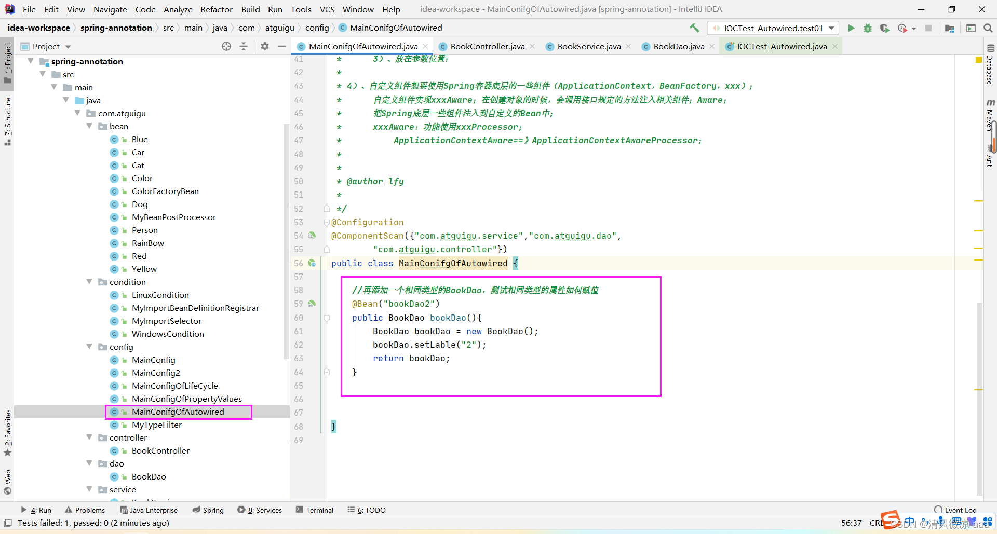The image size is (997, 534).
Task: Open Project Structure icon in toolbar
Action: click(950, 28)
